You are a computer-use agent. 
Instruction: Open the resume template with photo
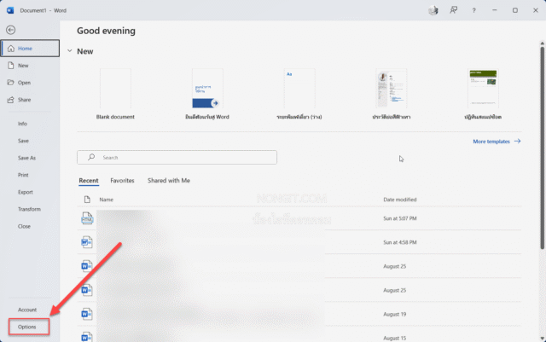click(x=391, y=89)
